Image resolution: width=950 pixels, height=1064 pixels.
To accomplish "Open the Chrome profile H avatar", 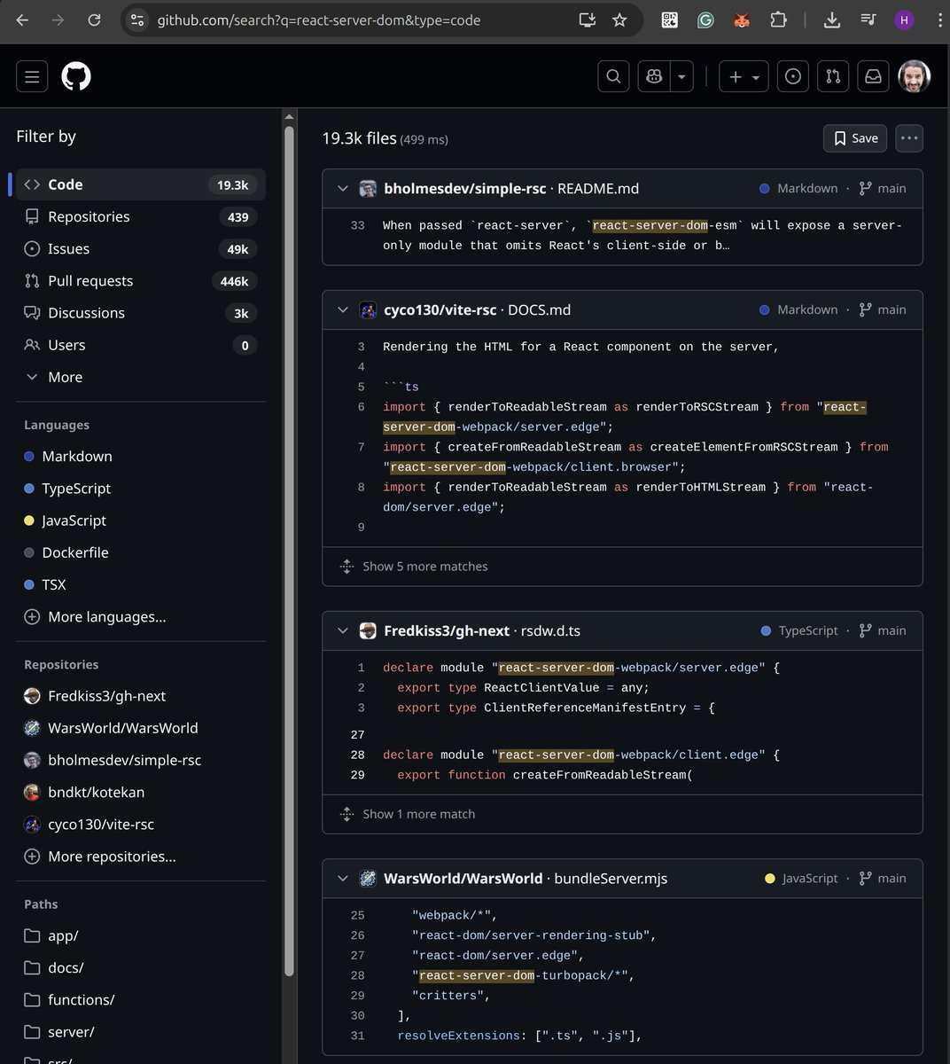I will [x=904, y=20].
